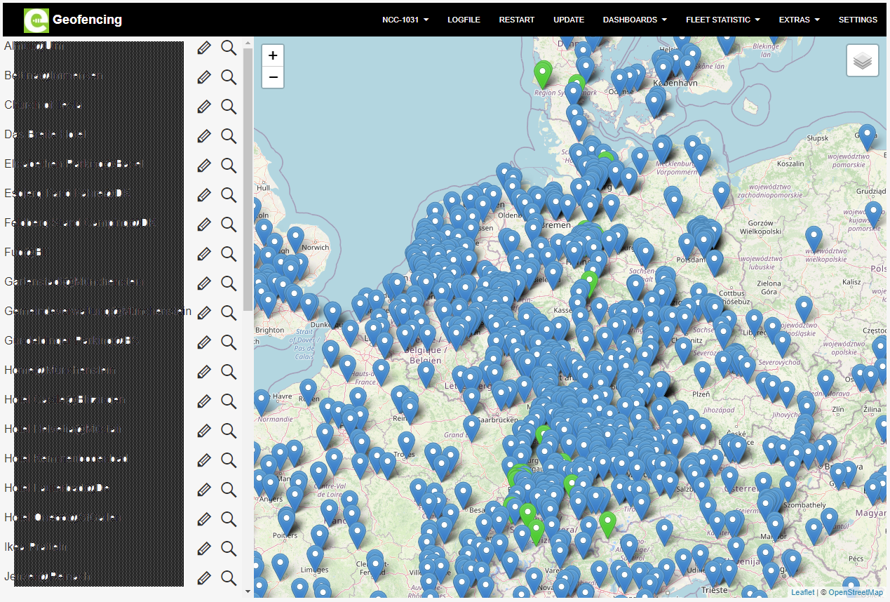Click pencil edit icon in the 'Da' row
The width and height of the screenshot is (890, 602).
(x=204, y=135)
